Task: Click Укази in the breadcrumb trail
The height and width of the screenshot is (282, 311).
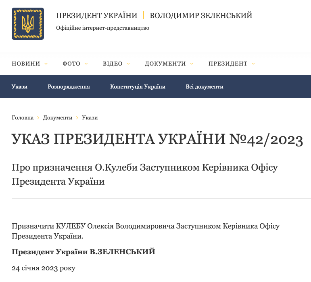Action: 90,117
